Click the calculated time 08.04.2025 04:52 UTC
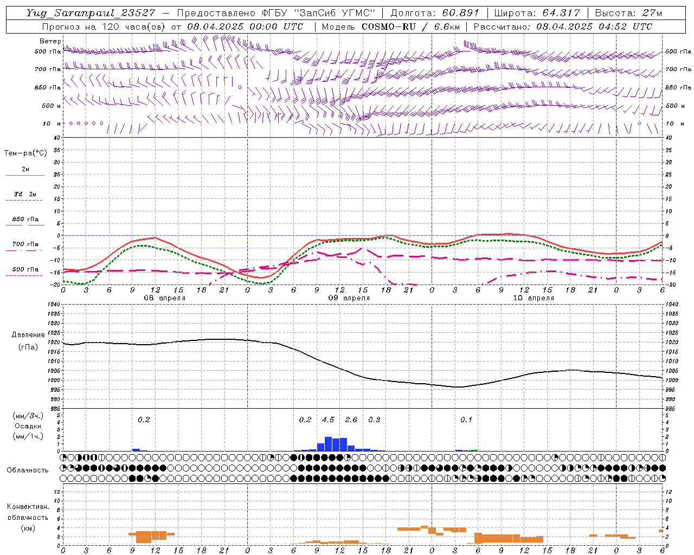The image size is (694, 555). 594,27
